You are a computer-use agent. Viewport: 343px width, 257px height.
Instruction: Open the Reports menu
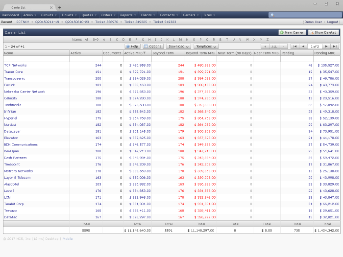127,15
